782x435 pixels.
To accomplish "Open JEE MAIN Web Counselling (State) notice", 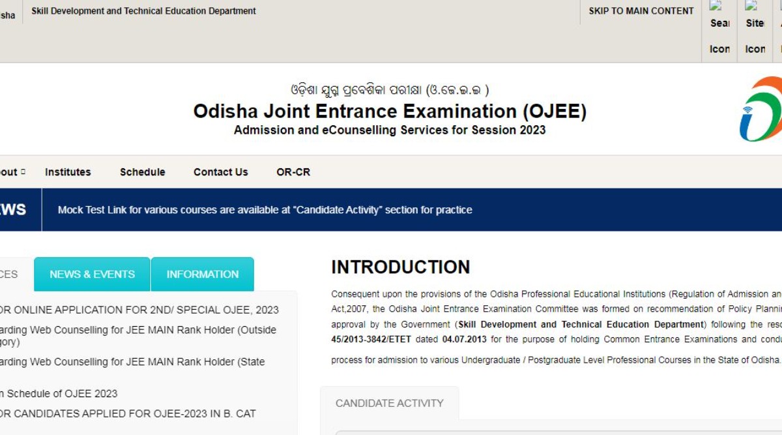I will (132, 362).
